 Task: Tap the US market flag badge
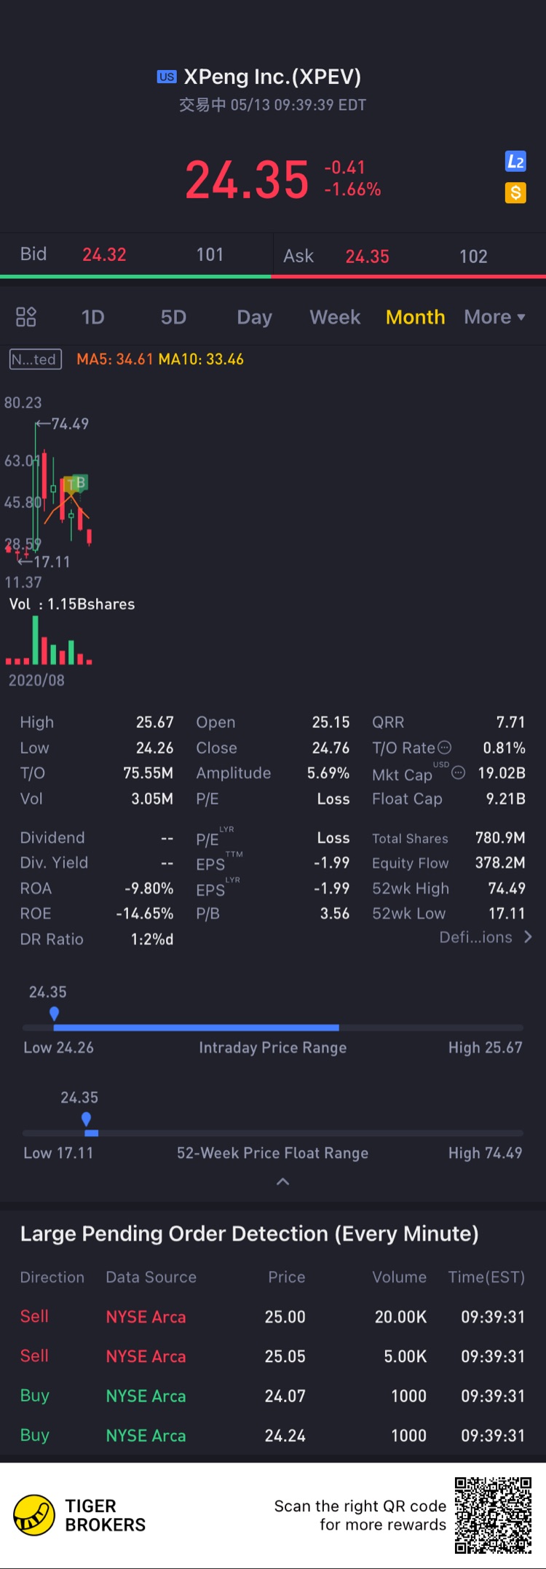(x=167, y=77)
